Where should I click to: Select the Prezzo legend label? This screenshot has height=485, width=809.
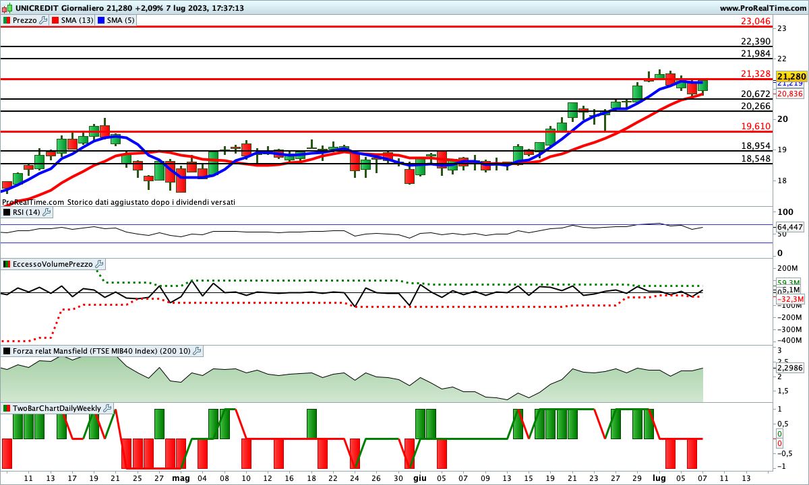(25, 20)
